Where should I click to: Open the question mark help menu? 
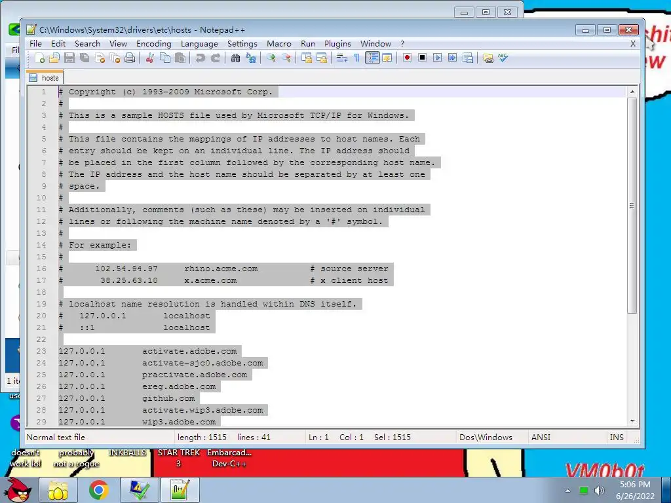click(402, 44)
